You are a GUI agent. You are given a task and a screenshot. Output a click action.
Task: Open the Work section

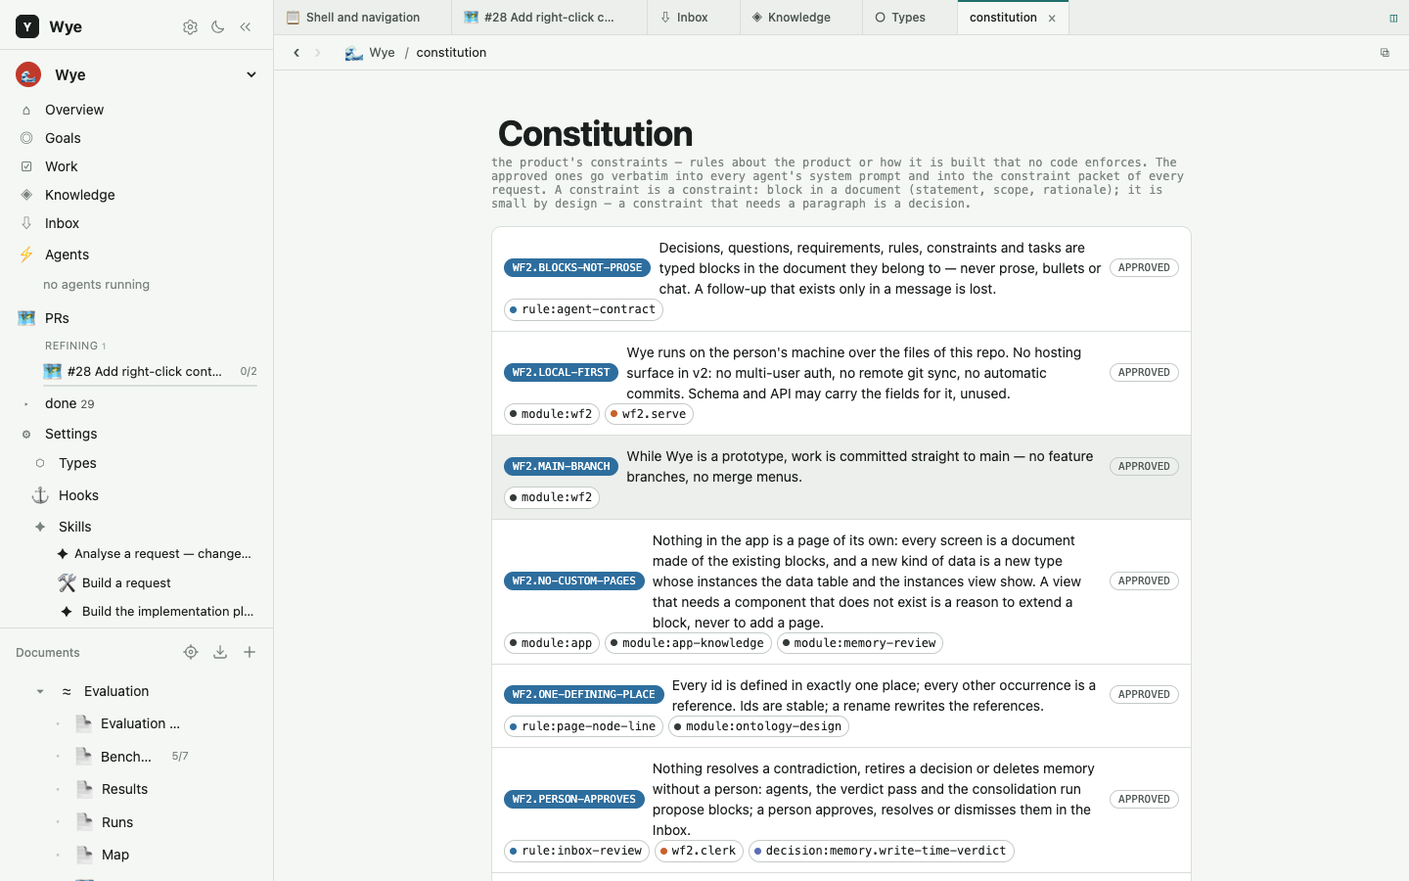tap(61, 166)
